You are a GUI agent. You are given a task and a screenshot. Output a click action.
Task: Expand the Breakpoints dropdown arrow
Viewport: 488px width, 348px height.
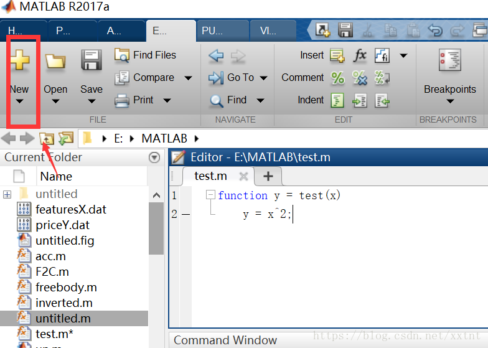pos(450,101)
